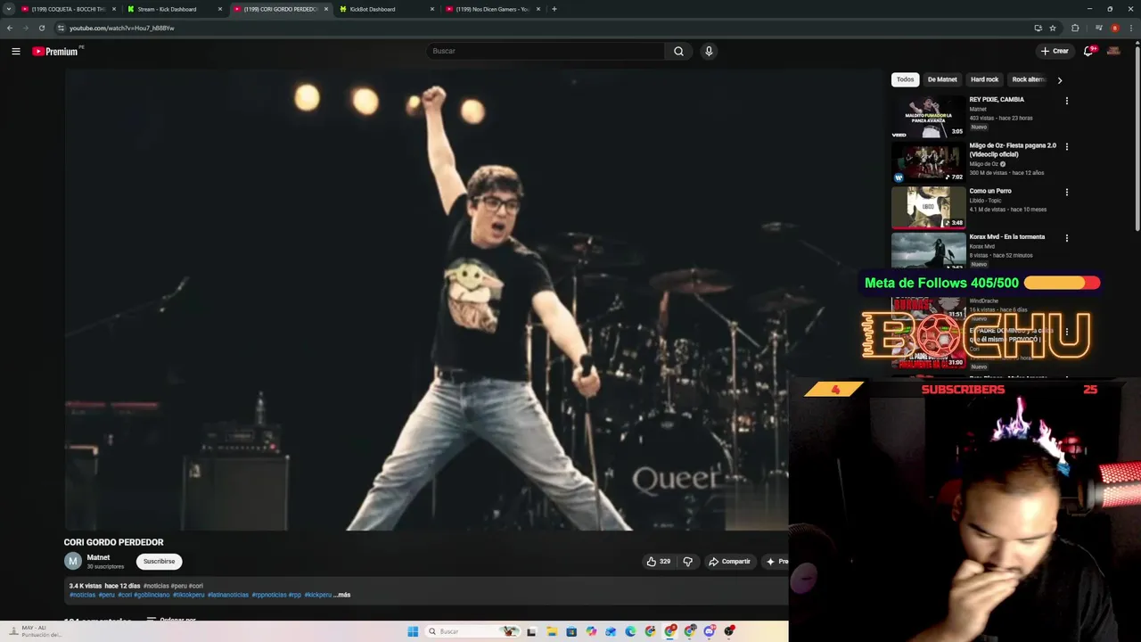This screenshot has width=1141, height=642.
Task: Open Microsoft Store from taskbar
Action: point(571,631)
